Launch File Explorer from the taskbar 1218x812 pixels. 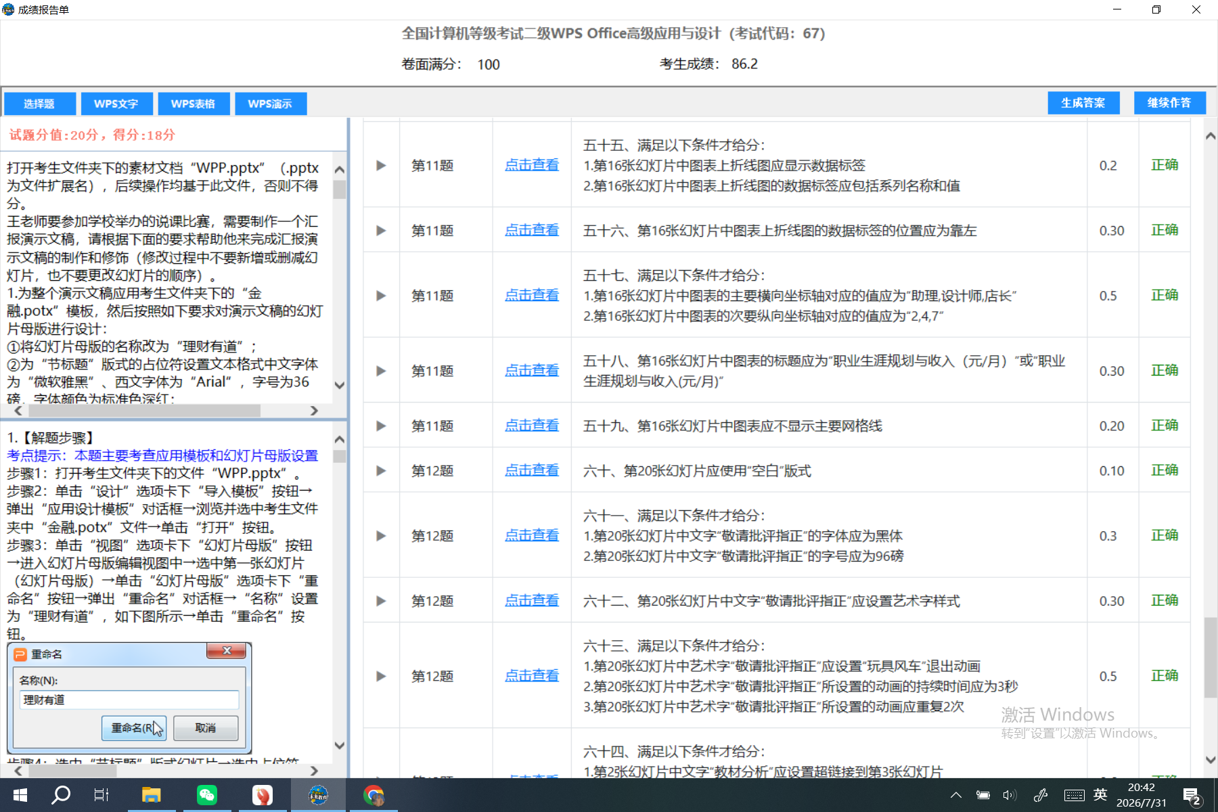[151, 795]
